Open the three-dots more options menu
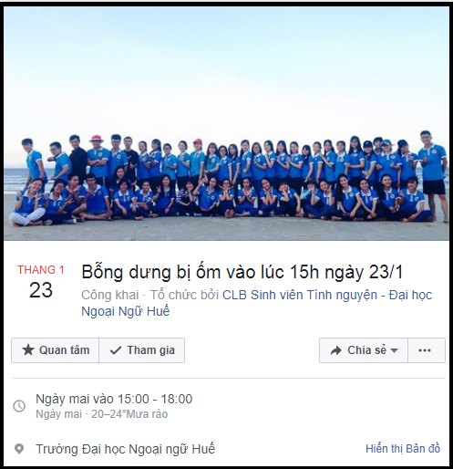 coord(427,350)
